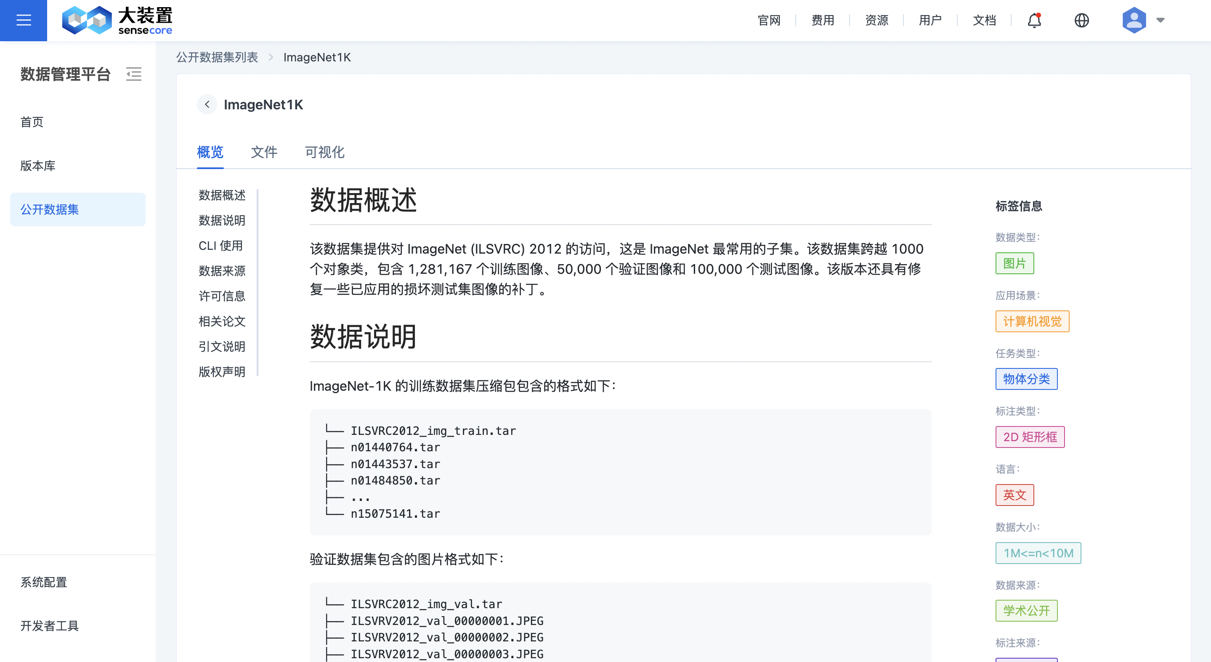Navigate to the 版权声明 anchor
Image resolution: width=1211 pixels, height=662 pixels.
coord(221,372)
